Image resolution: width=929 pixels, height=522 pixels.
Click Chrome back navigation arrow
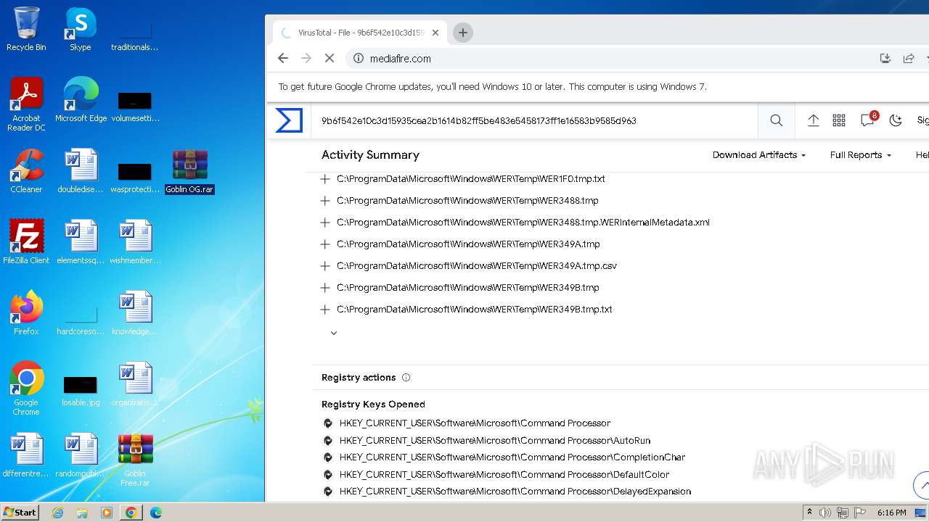[x=283, y=58]
